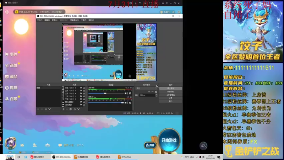284x160 pixels.
Task: Open the world chat bubble icon
Action: [x=60, y=145]
